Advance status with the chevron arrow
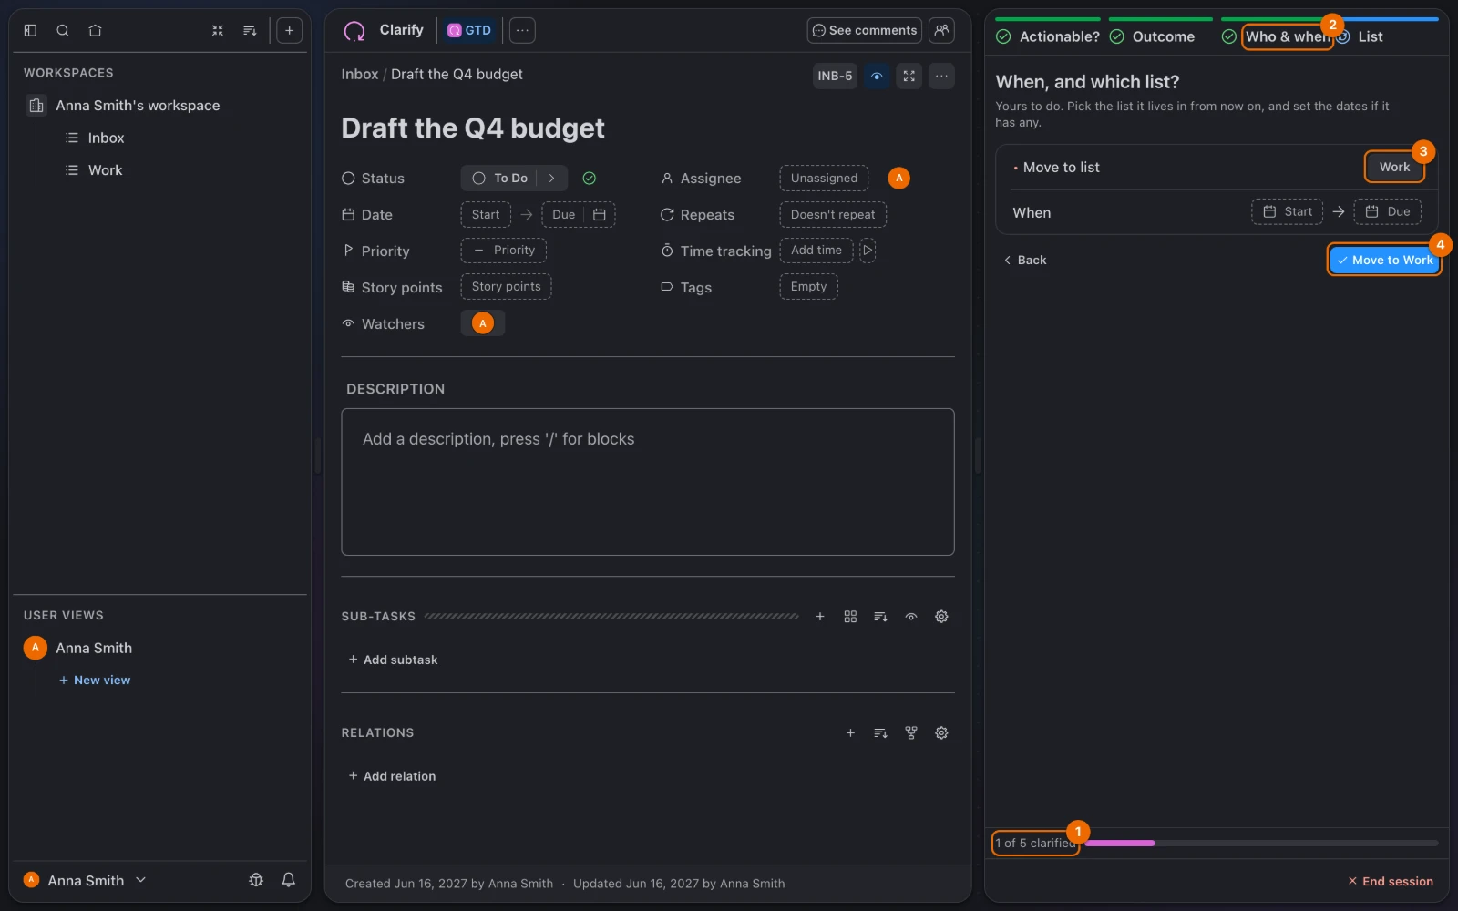Image resolution: width=1458 pixels, height=911 pixels. pos(552,178)
